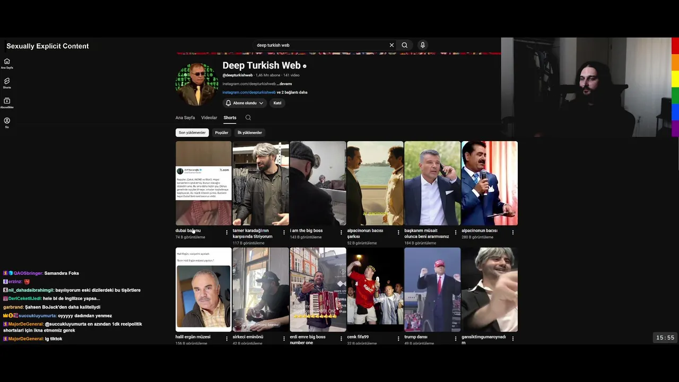This screenshot has width=679, height=382.
Task: Open the Ana Sayfa home icon in sidebar
Action: (x=7, y=63)
